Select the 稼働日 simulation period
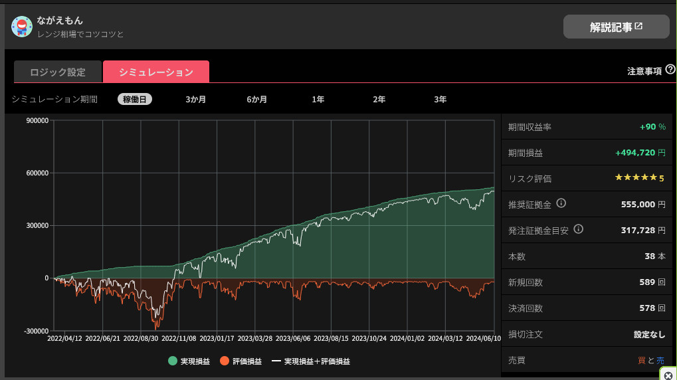The image size is (677, 380). tap(135, 100)
